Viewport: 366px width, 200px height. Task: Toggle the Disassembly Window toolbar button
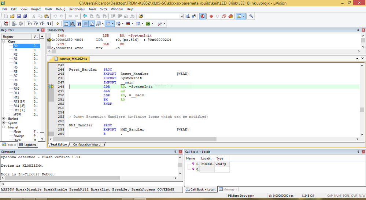73,24
